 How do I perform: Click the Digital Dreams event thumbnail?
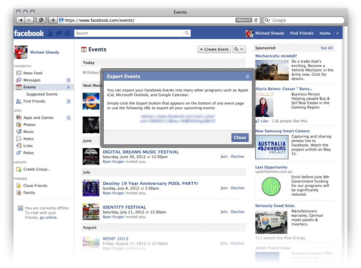click(x=91, y=156)
